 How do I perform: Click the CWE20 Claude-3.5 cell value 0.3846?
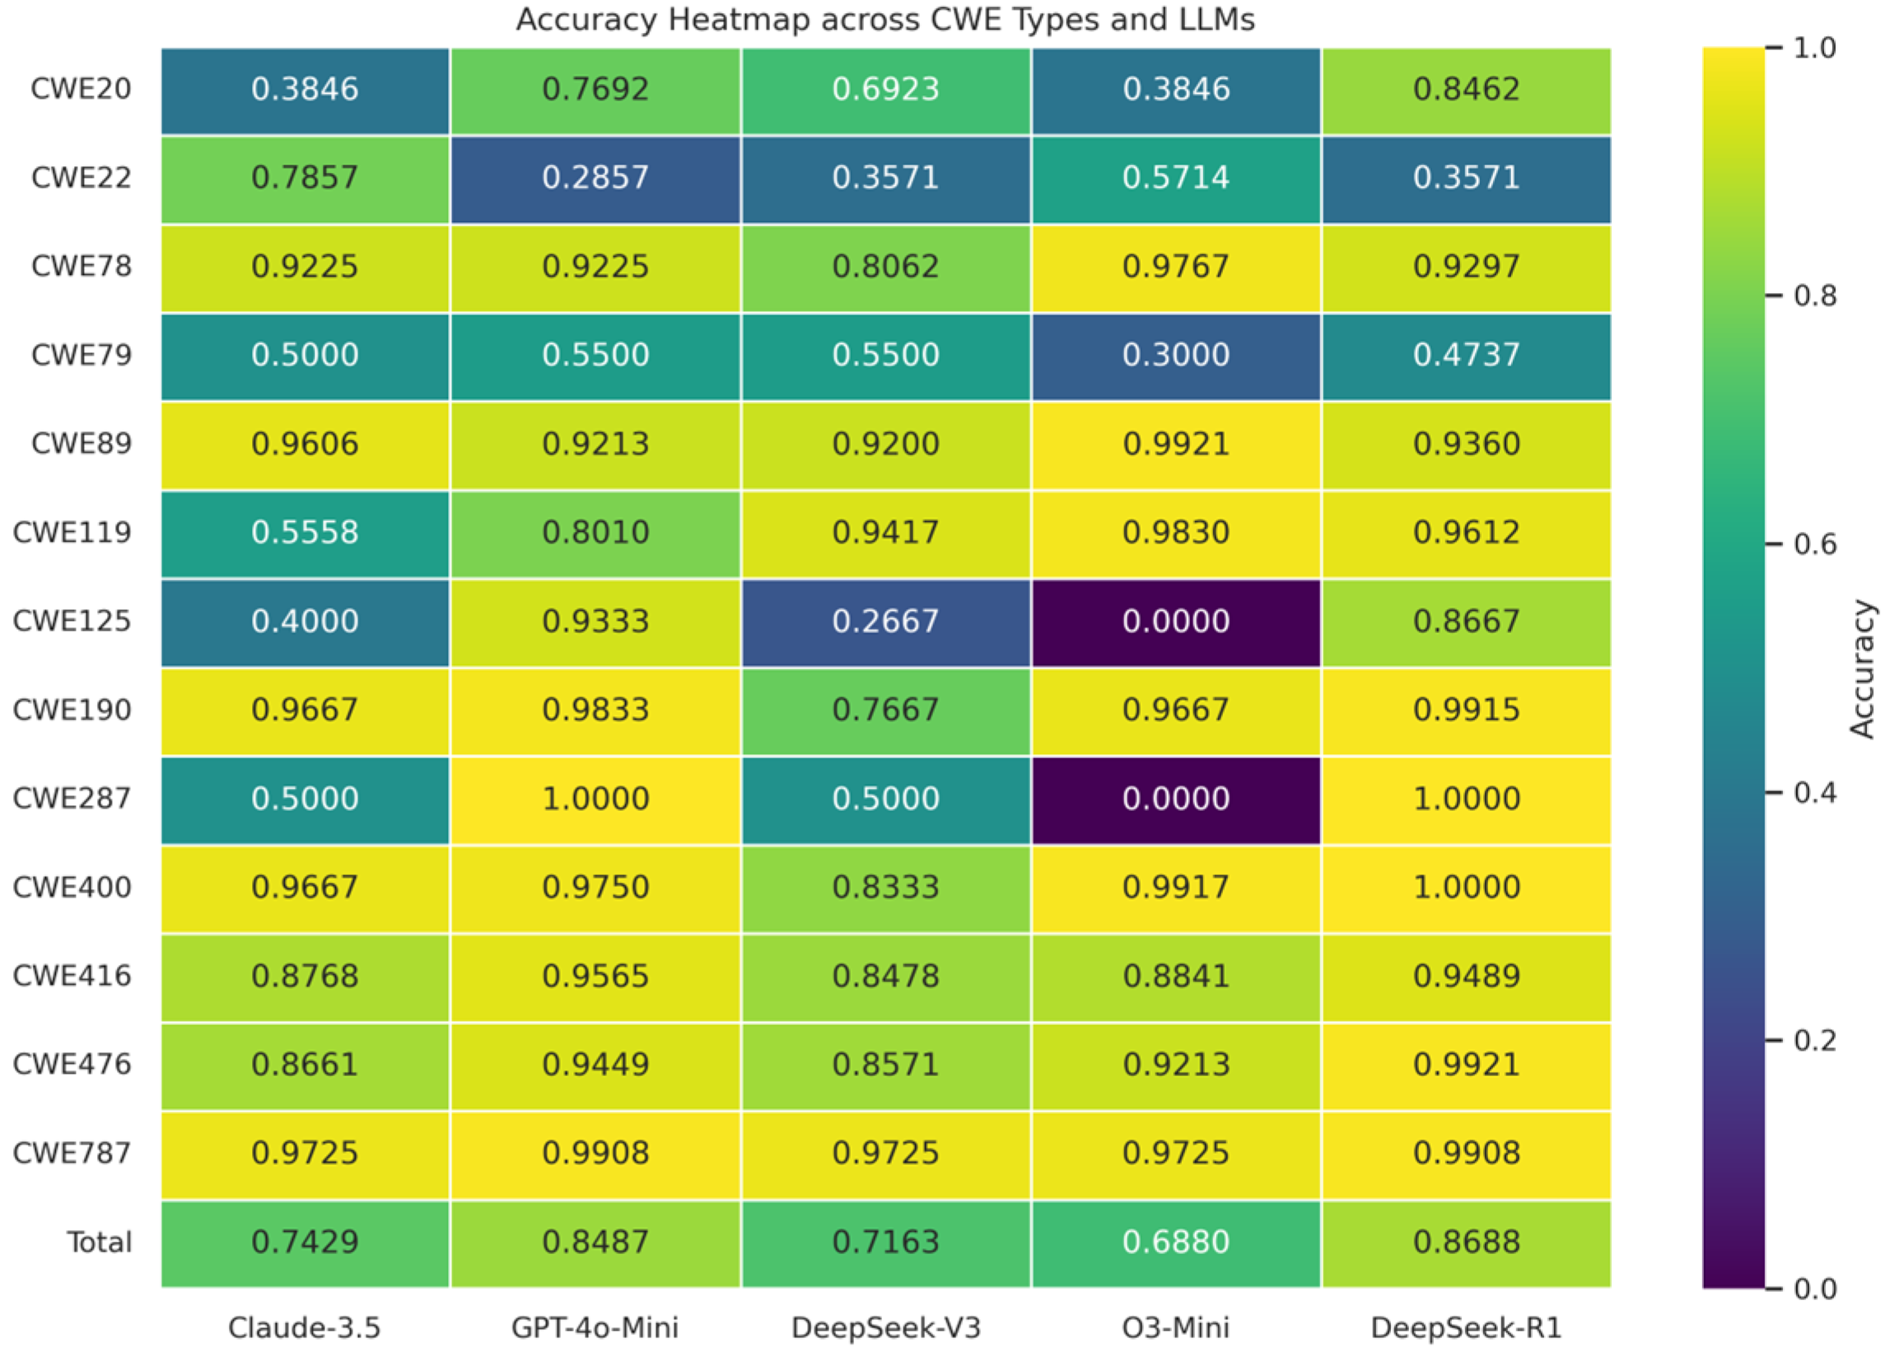click(x=305, y=90)
